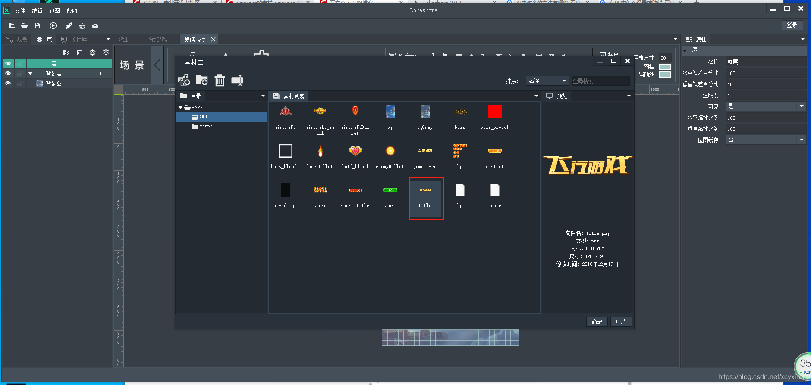Image resolution: width=811 pixels, height=385 pixels.
Task: Open the 可见 dropdown in properties
Action: click(766, 106)
